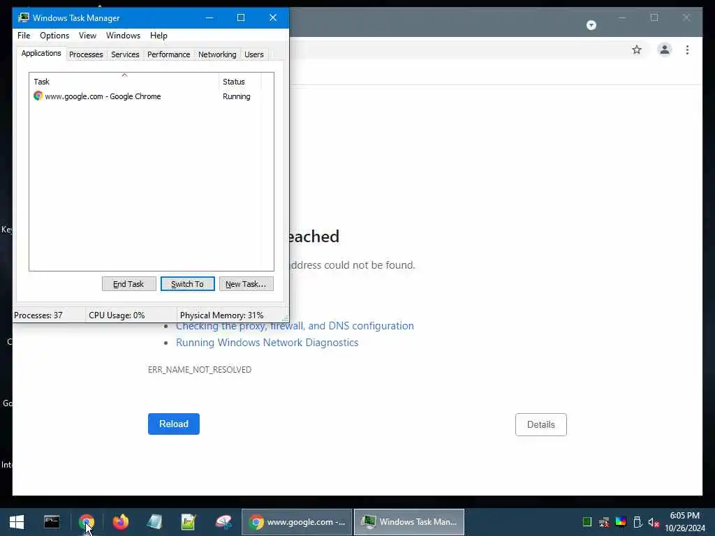Open the notepad-style blue taskbar icon

point(154,521)
